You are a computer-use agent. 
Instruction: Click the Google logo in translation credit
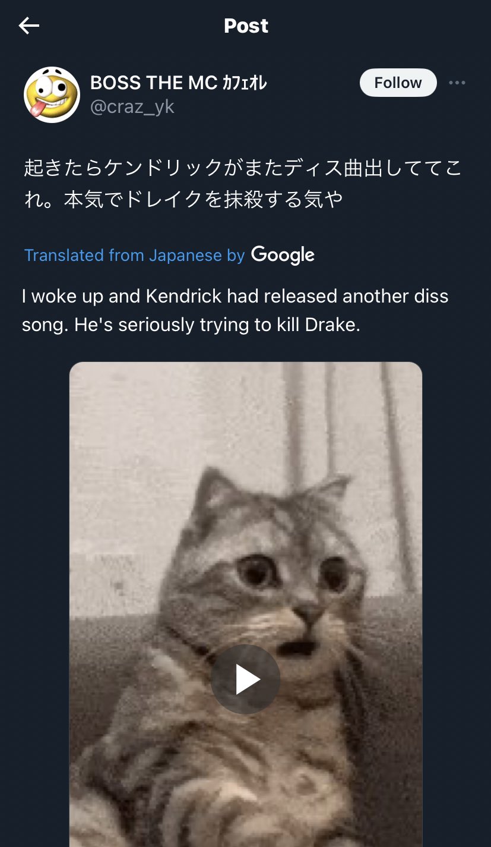coord(283,255)
